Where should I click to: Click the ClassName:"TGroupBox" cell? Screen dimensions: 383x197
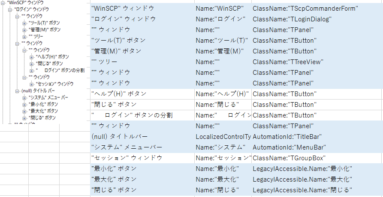(x=317, y=158)
